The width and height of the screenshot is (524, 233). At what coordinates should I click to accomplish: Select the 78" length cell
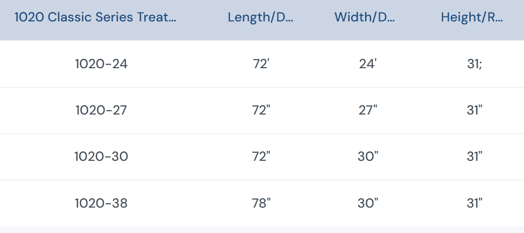click(261, 203)
